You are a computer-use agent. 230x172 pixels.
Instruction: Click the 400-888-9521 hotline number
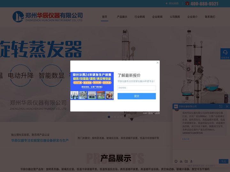(204, 4)
